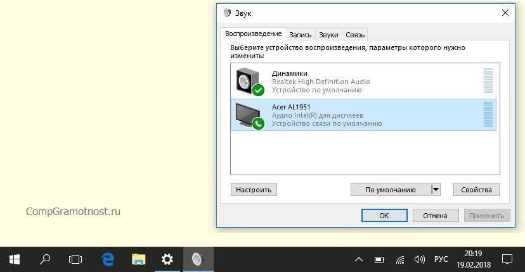The image size is (525, 272).
Task: Switch to the Запись tab
Action: coord(301,35)
